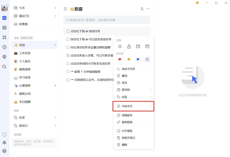This screenshot has width=230, height=157.
Task: Open the help question mark icon
Action: pos(4,151)
